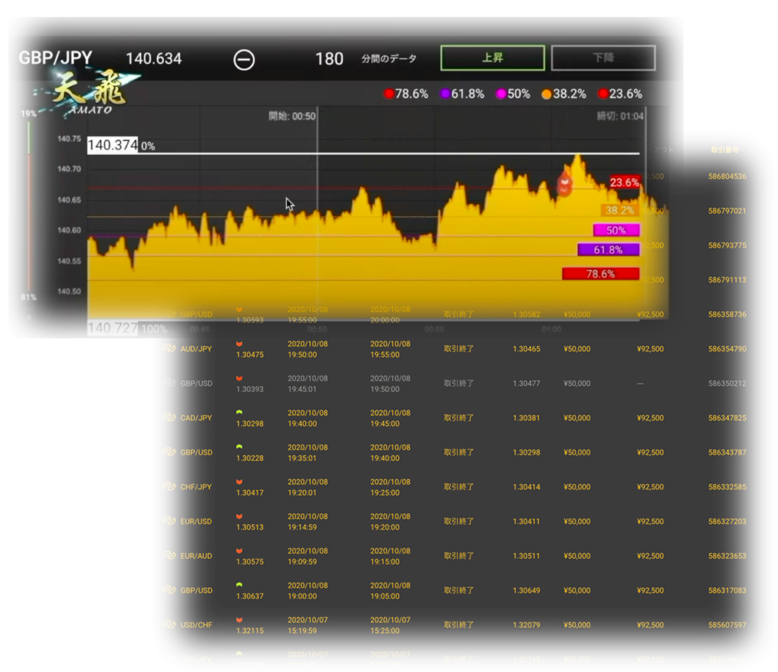Click the orange 38.2% legend dot
Viewport: 778px width, 672px height.
point(546,94)
